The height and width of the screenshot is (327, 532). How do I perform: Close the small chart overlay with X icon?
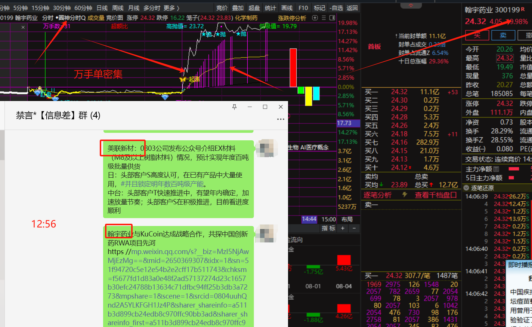[x=23, y=27]
